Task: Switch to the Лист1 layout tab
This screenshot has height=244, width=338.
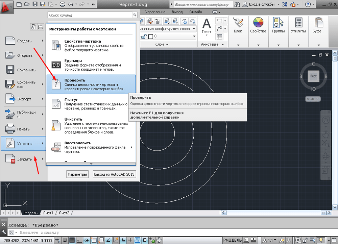Action: pyautogui.click(x=48, y=213)
